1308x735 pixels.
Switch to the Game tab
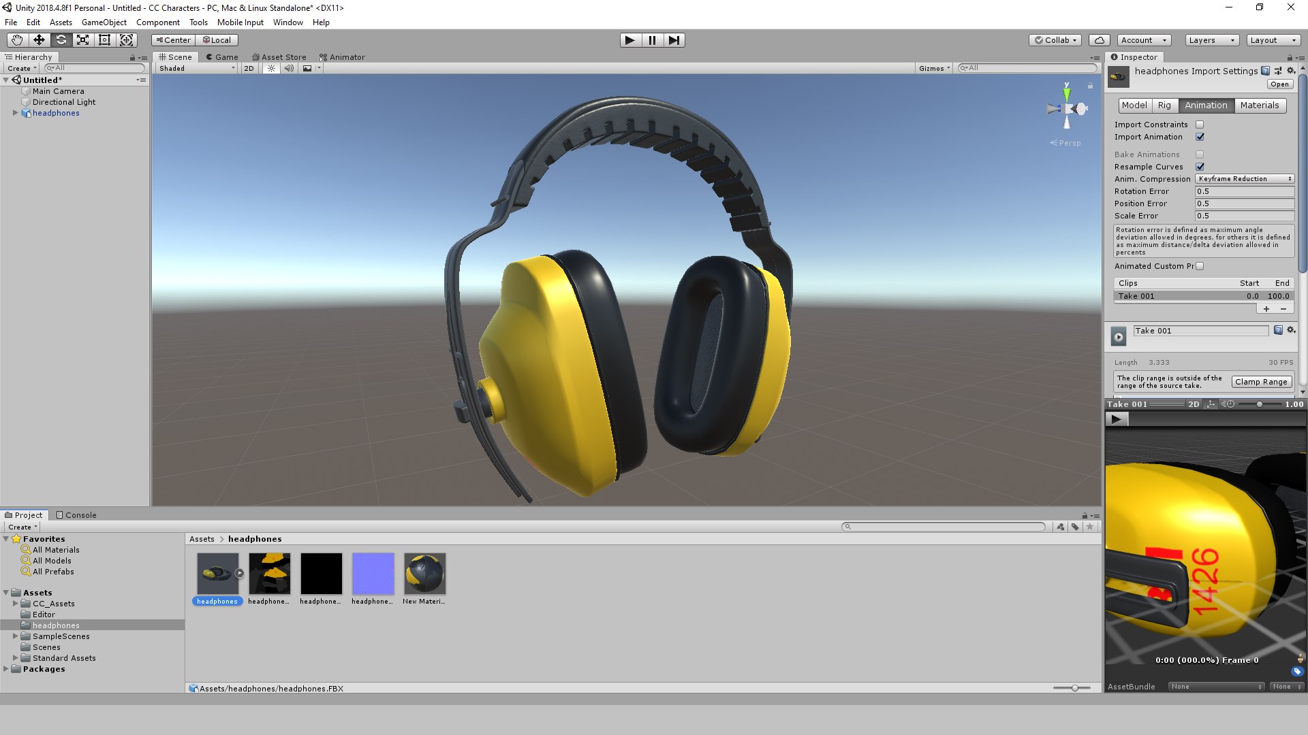pos(222,57)
